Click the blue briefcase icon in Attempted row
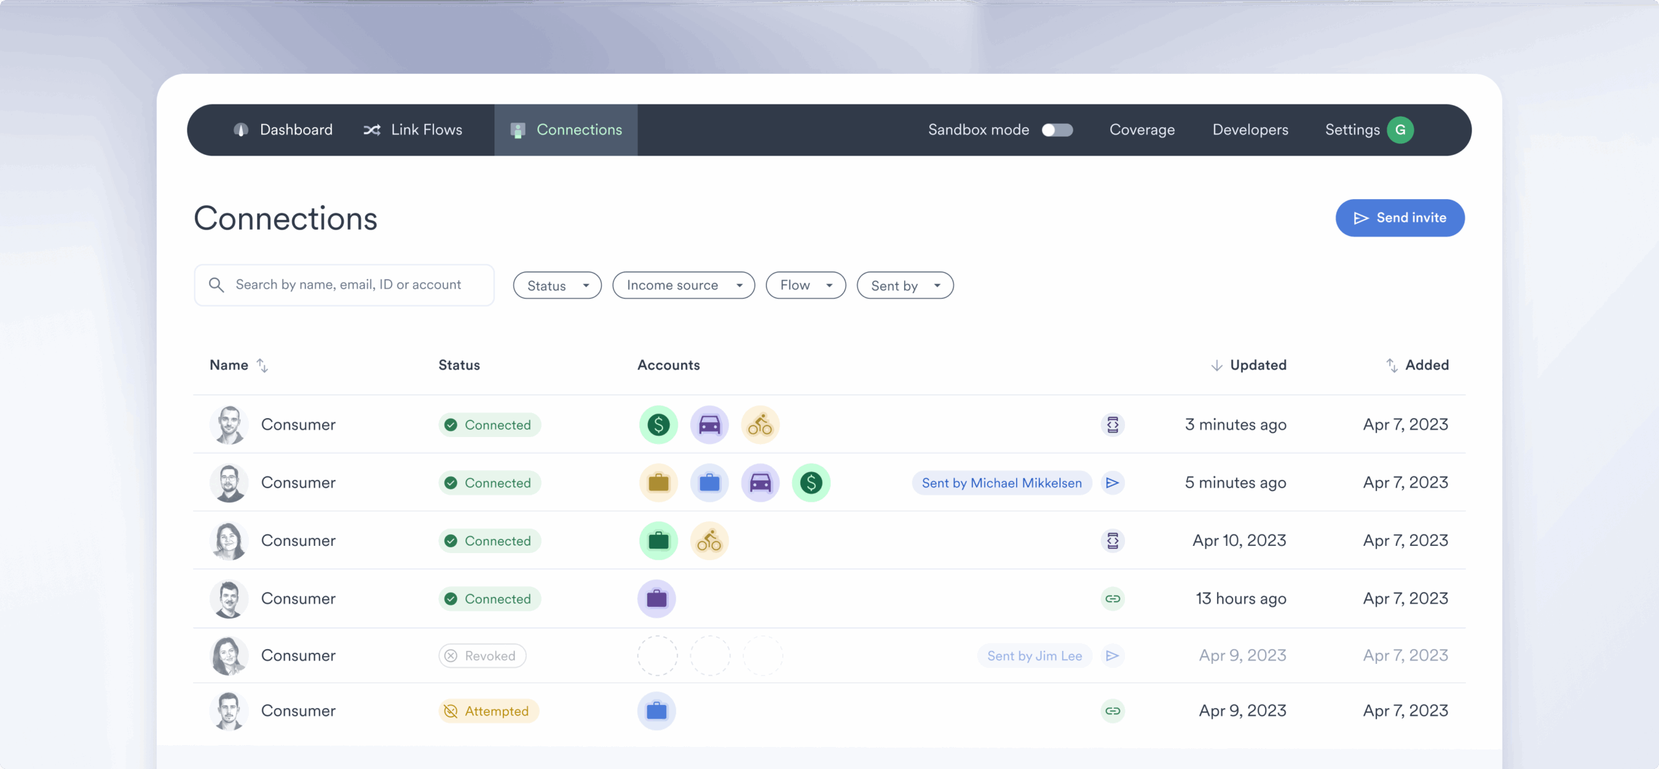 pyautogui.click(x=656, y=711)
